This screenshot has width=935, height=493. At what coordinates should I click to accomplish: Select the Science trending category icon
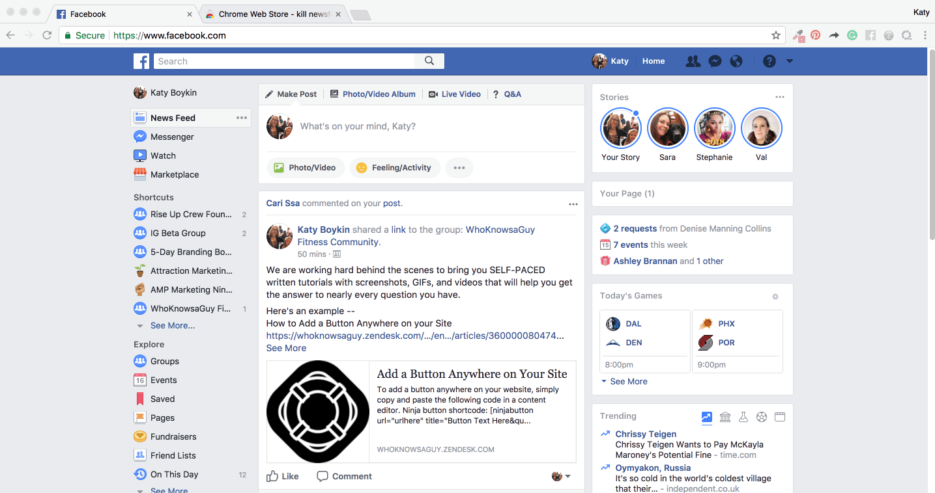pos(743,417)
